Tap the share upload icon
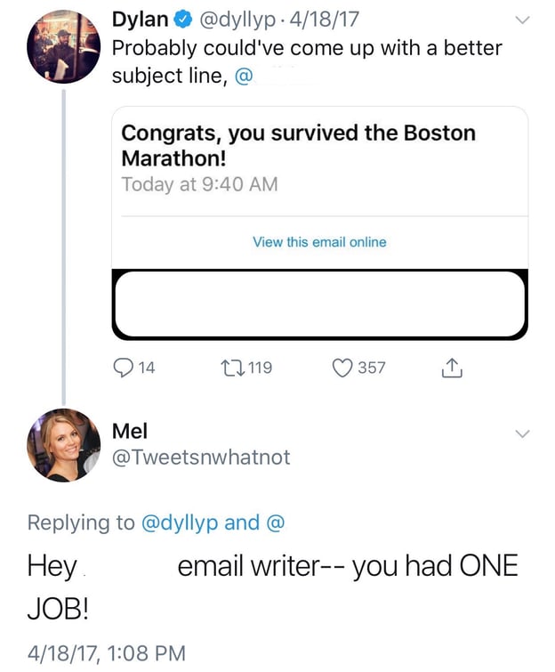The height and width of the screenshot is (672, 555). [452, 368]
